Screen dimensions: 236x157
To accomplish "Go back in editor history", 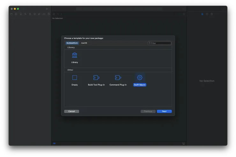I will pyautogui.click(x=58, y=14).
